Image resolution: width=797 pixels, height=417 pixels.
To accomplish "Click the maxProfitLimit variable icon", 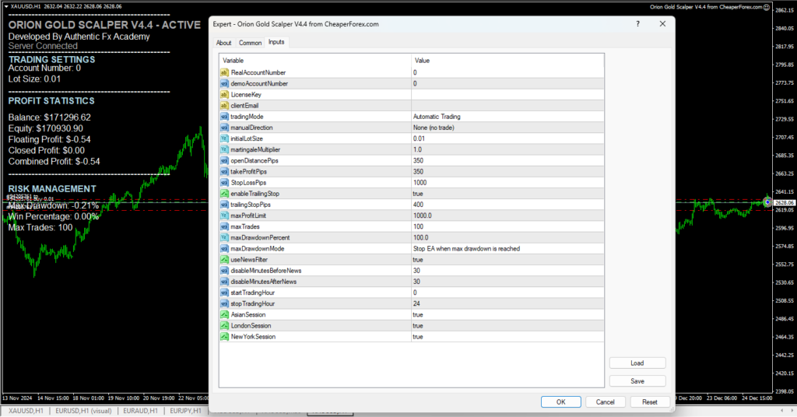I will click(225, 216).
